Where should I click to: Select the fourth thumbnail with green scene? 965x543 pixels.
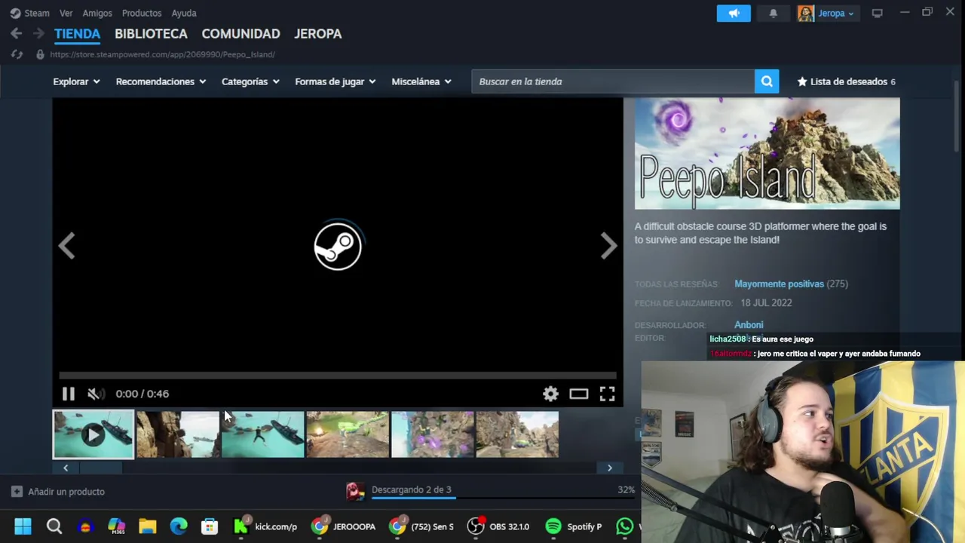click(x=348, y=434)
